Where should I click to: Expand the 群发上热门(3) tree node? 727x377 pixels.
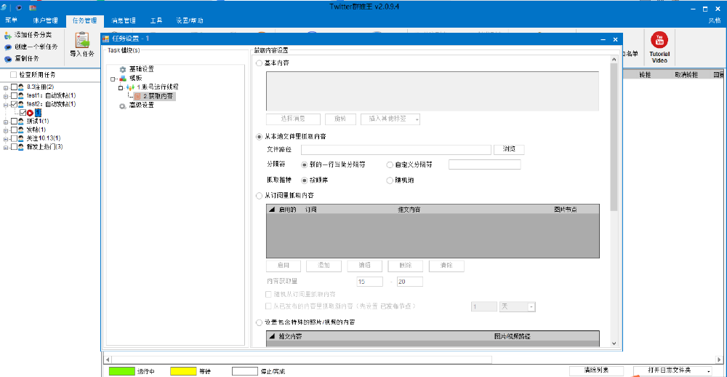tap(6, 147)
